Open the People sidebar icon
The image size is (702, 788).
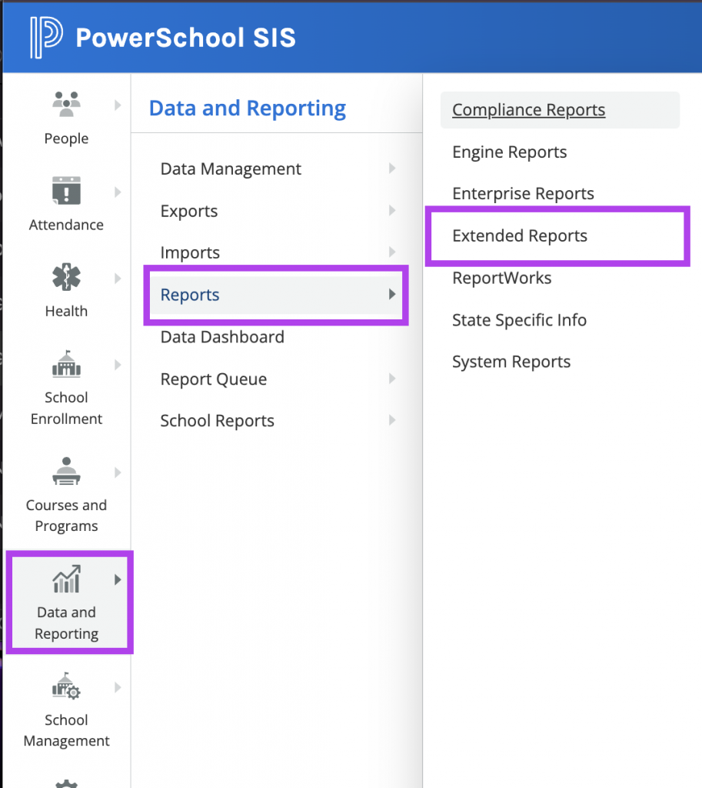click(66, 104)
